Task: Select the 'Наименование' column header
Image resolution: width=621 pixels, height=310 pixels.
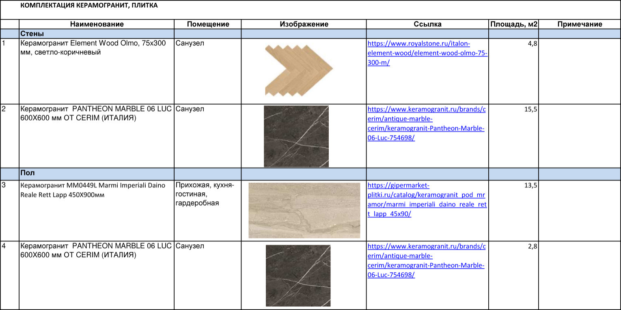Action: coord(97,24)
